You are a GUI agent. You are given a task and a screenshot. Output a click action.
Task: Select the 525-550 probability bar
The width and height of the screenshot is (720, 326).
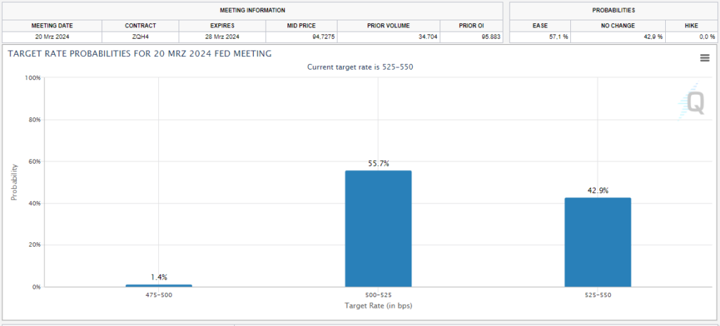point(598,242)
